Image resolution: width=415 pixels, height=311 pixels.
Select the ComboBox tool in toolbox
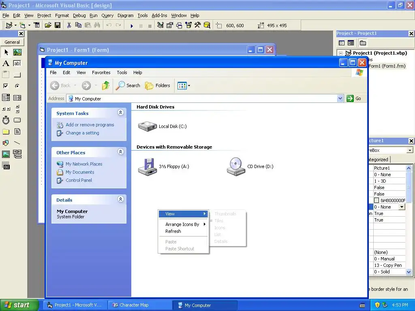point(6,98)
